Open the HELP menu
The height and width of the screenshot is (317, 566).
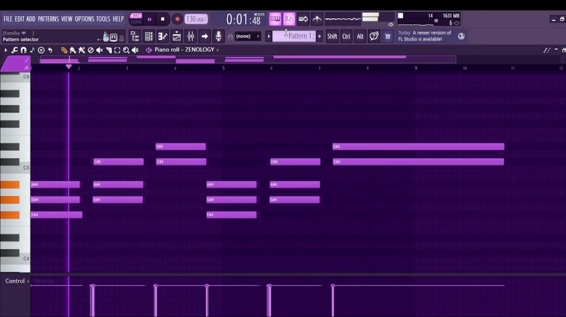click(x=118, y=19)
